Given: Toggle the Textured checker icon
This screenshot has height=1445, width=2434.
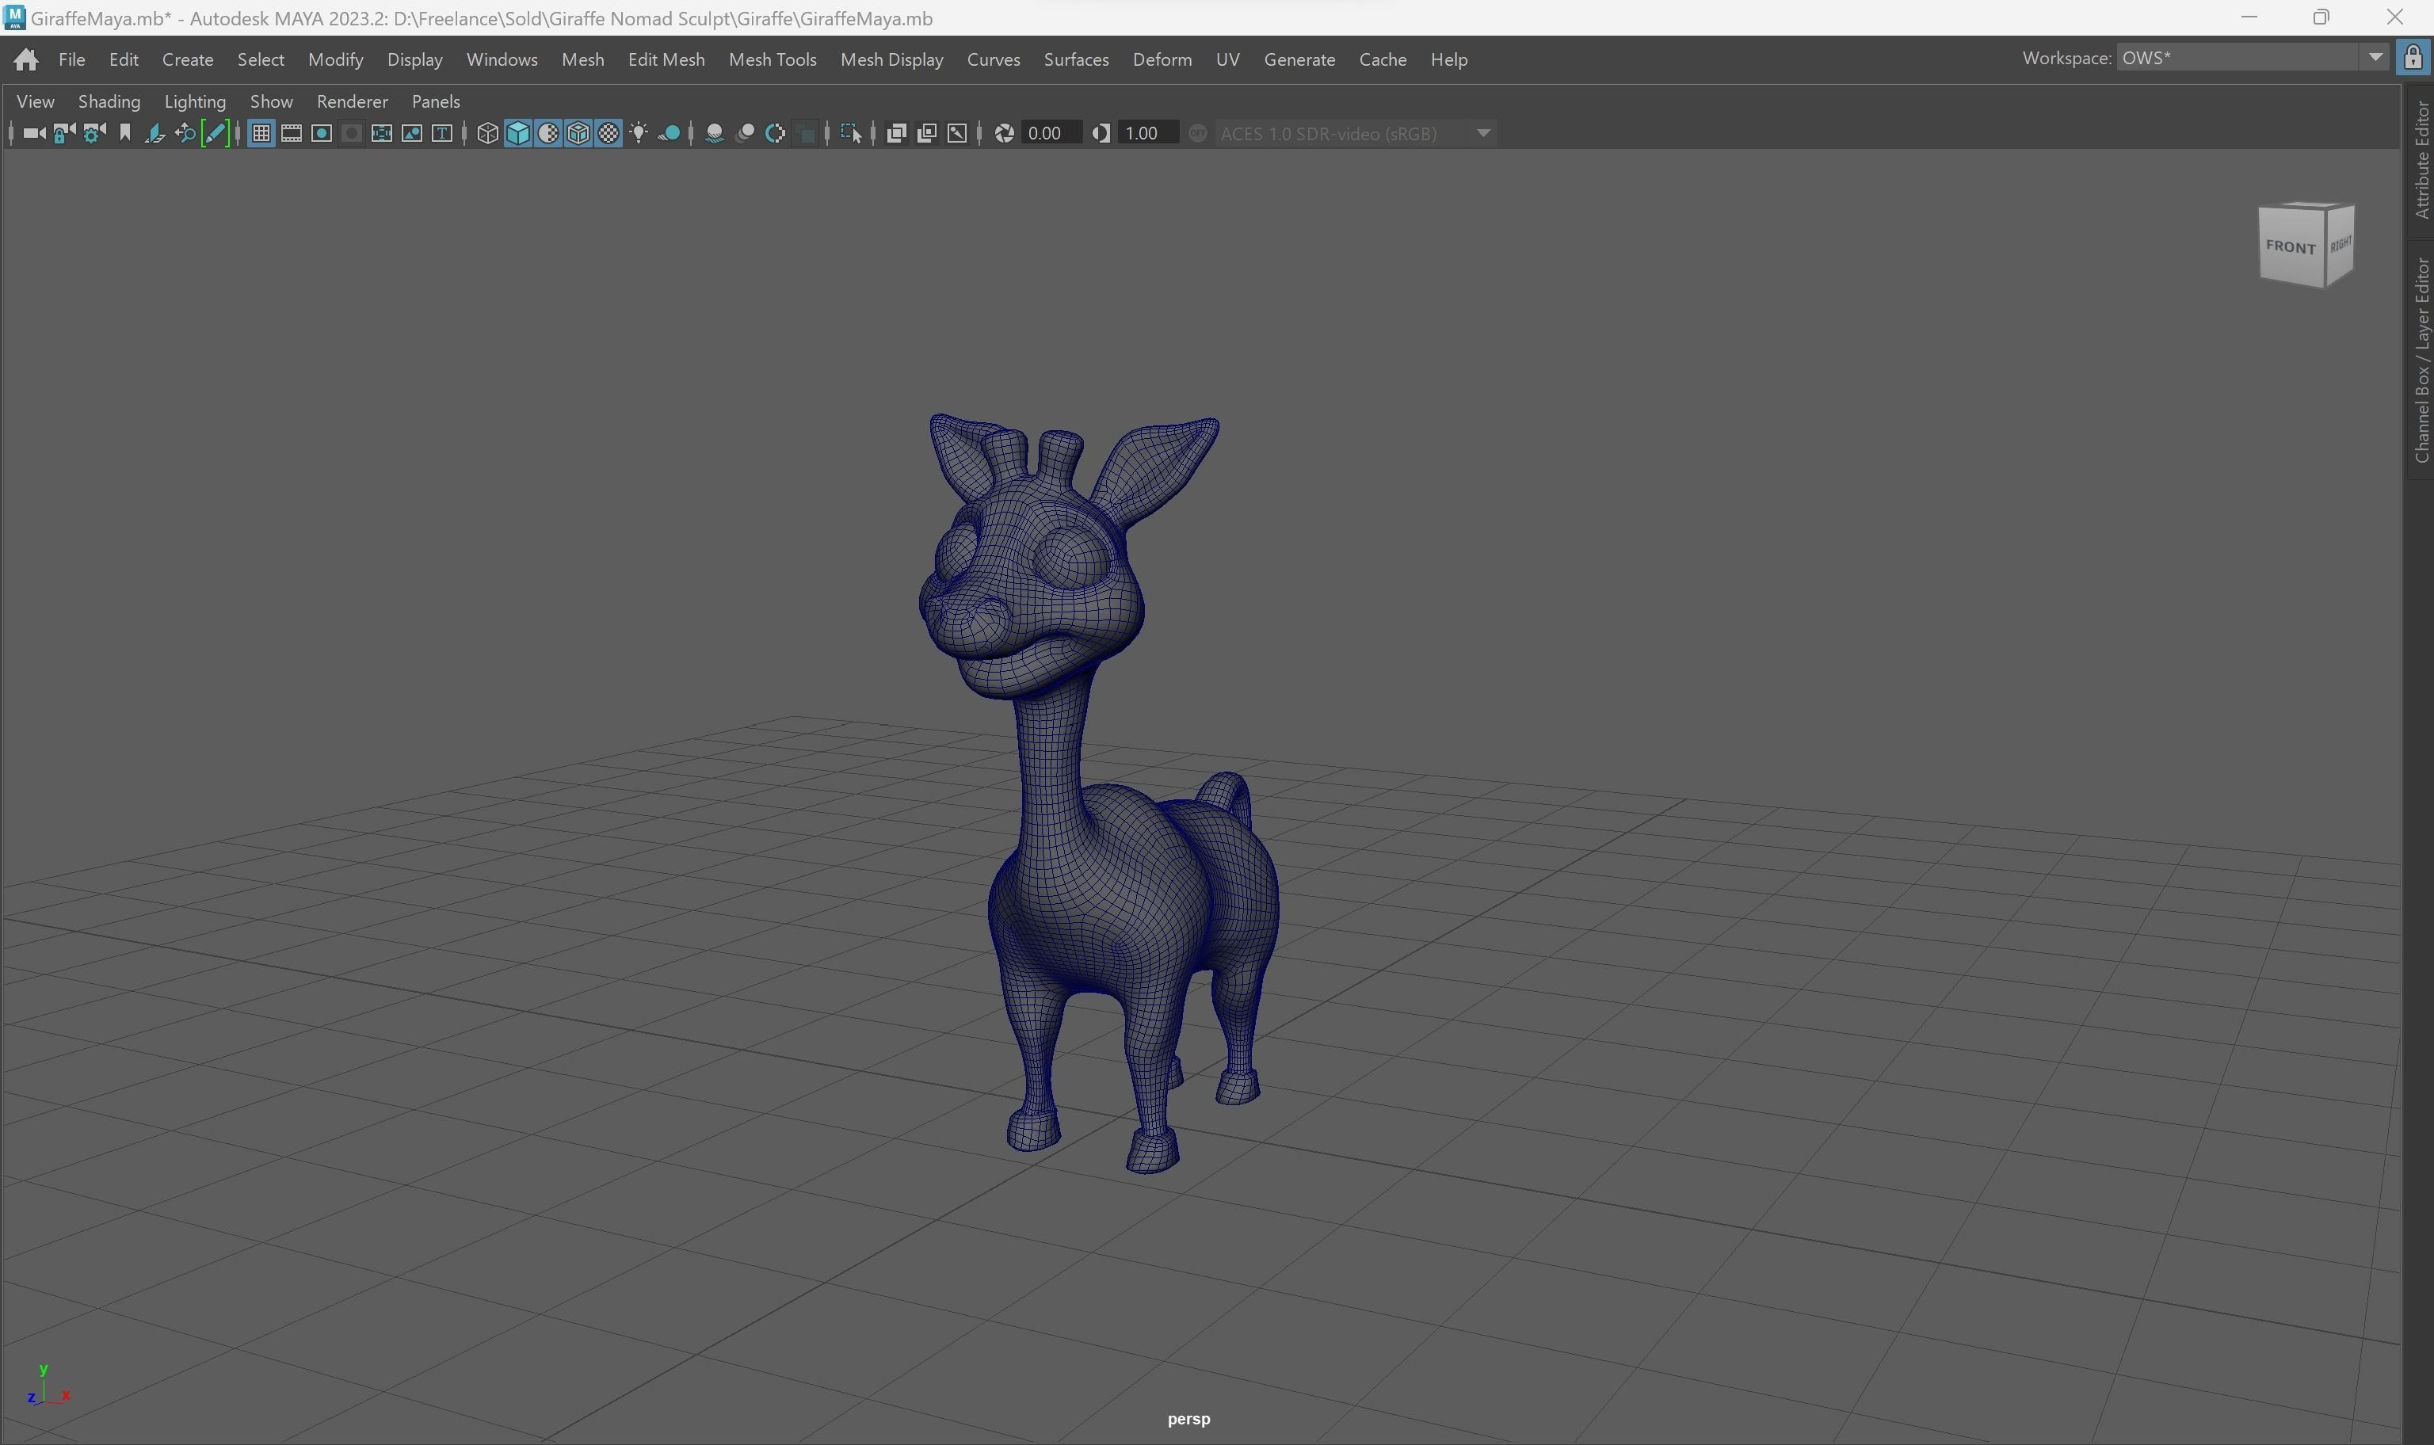Looking at the screenshot, I should pyautogui.click(x=608, y=133).
